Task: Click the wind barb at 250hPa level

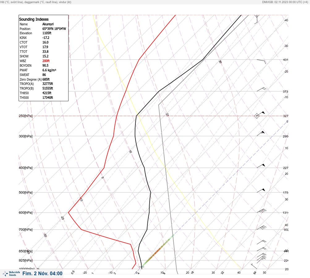Action: coord(260,115)
